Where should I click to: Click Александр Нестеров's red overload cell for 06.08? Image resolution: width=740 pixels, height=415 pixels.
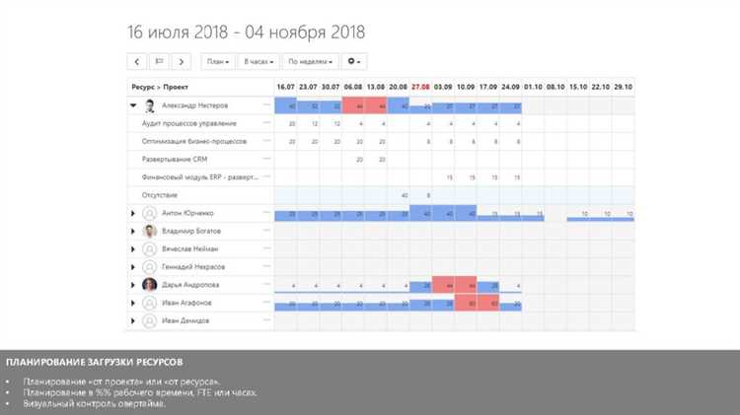pos(353,105)
